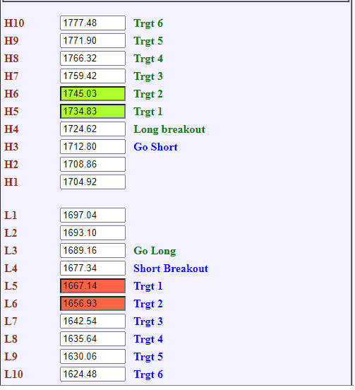The width and height of the screenshot is (355, 390).
Task: Click the 'H2' row label
Action: pos(11,165)
